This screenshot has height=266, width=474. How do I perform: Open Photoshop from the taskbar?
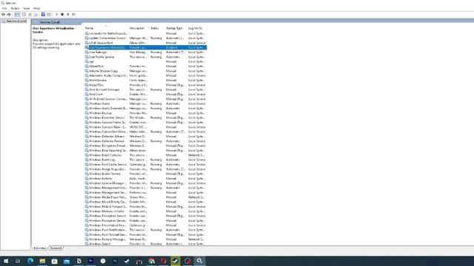tap(115, 261)
